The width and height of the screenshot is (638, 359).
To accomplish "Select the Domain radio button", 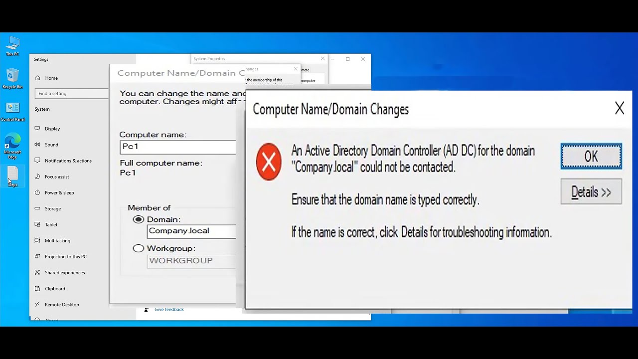I will (139, 219).
